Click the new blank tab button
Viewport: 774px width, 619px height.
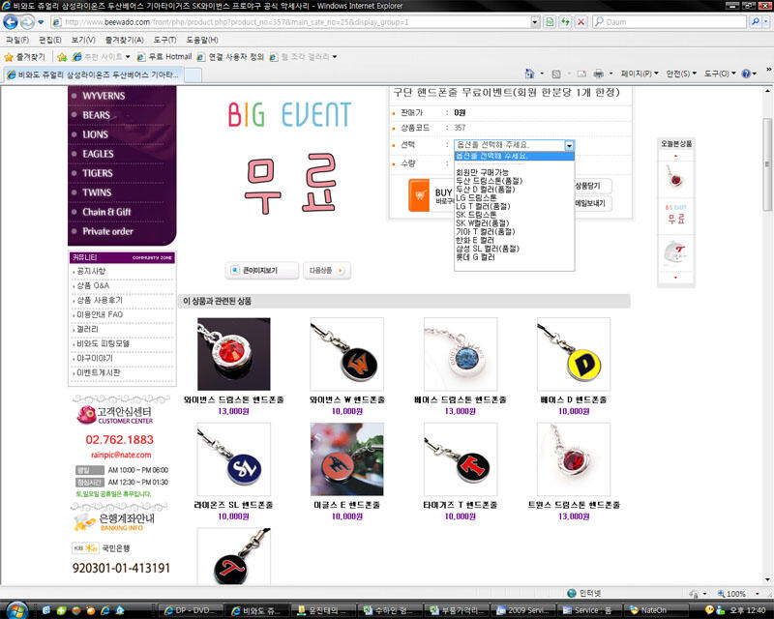pos(193,74)
